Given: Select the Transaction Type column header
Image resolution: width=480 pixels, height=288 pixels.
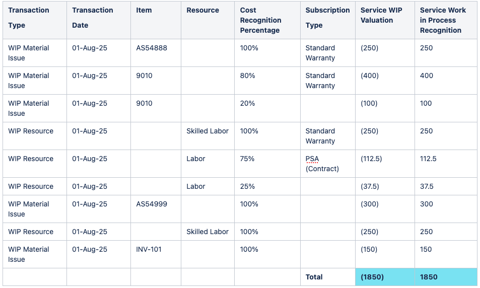Looking at the screenshot, I should pyautogui.click(x=35, y=20).
